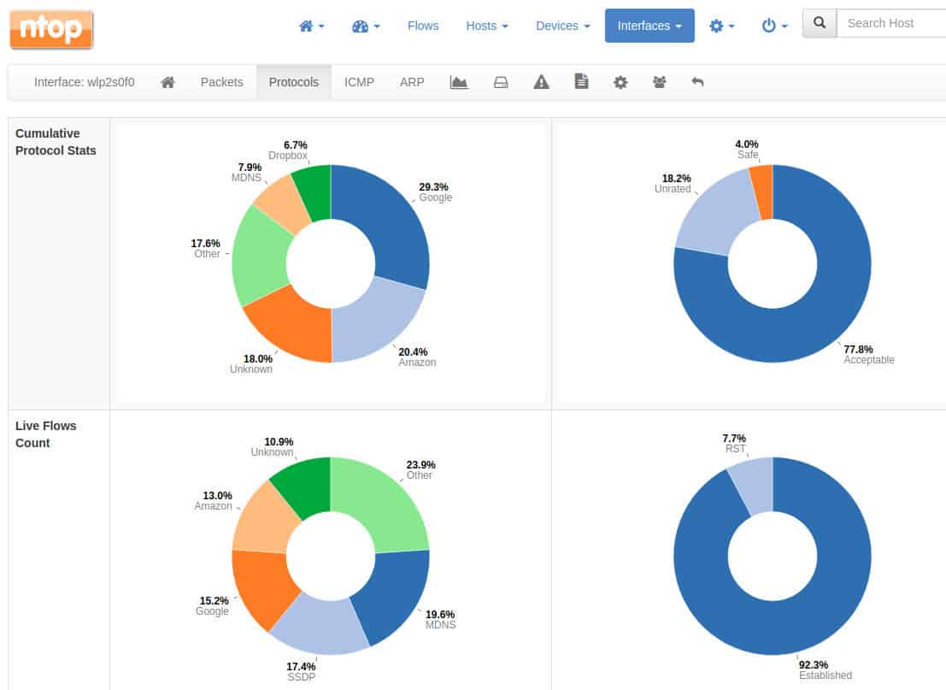946x690 pixels.
Task: Click the ntop logo
Action: [51, 29]
